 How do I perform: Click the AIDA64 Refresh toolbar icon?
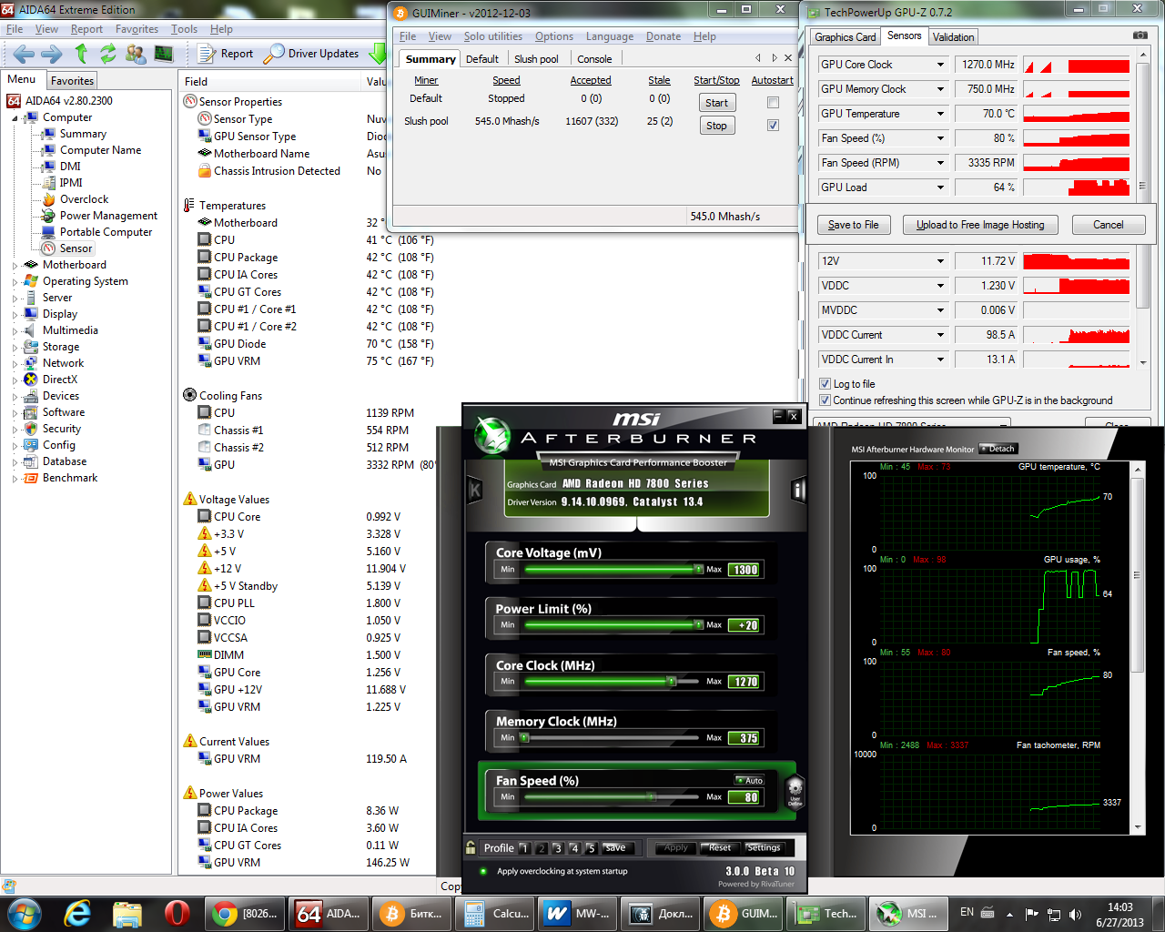coord(108,54)
